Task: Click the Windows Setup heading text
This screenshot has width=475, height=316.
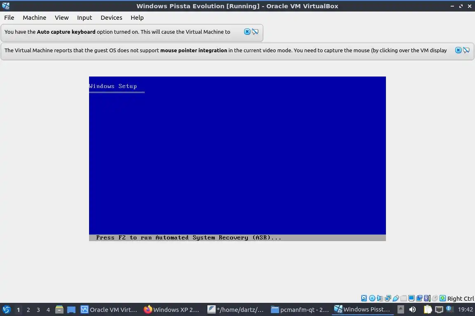Action: click(113, 86)
